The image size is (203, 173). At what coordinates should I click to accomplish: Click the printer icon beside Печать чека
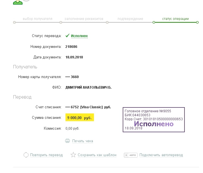67,141
